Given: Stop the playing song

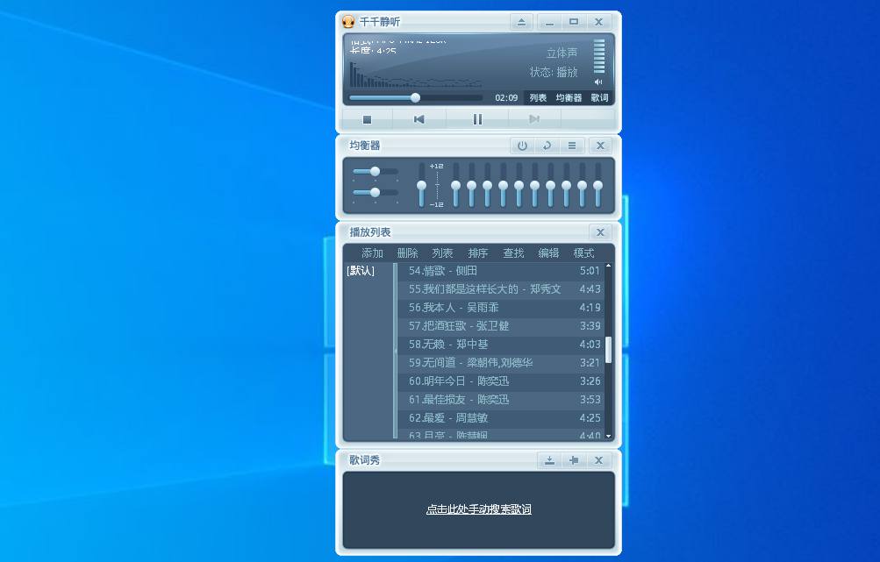Looking at the screenshot, I should pyautogui.click(x=367, y=119).
